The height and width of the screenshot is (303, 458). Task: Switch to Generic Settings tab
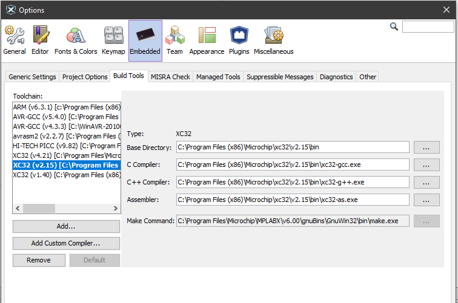[x=32, y=77]
